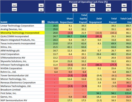132x102 pixels.
Task: Click NXP's 16.3 total payout cell
Action: click(110, 100)
